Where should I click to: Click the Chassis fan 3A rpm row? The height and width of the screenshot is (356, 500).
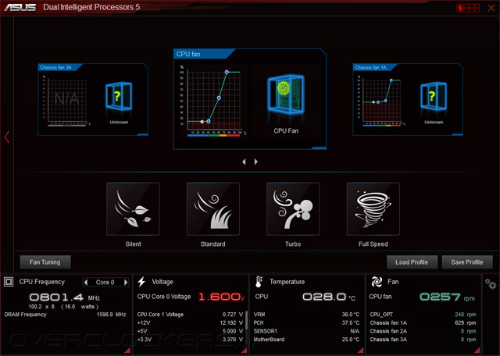click(423, 340)
